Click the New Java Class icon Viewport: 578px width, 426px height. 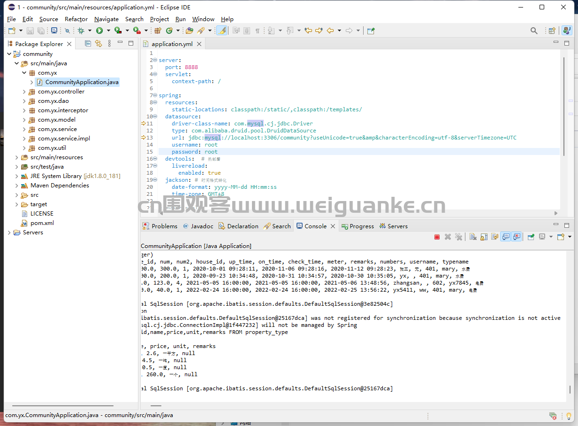(x=169, y=31)
